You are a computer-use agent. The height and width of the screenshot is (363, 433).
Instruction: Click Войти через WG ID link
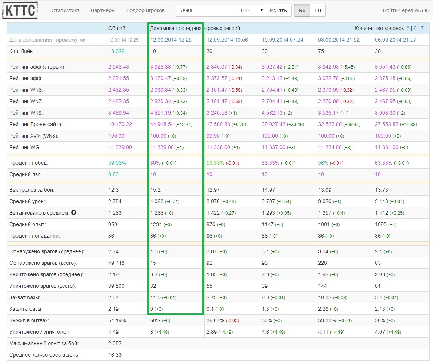point(406,10)
